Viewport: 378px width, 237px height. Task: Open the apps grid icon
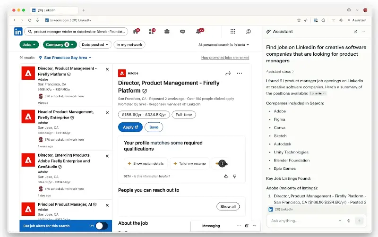(x=232, y=32)
